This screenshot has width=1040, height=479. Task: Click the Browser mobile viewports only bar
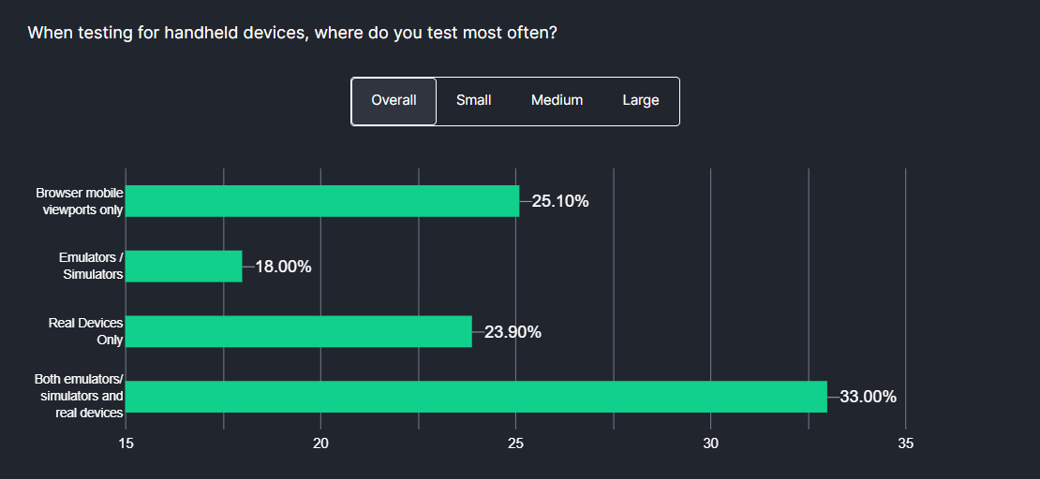[322, 201]
